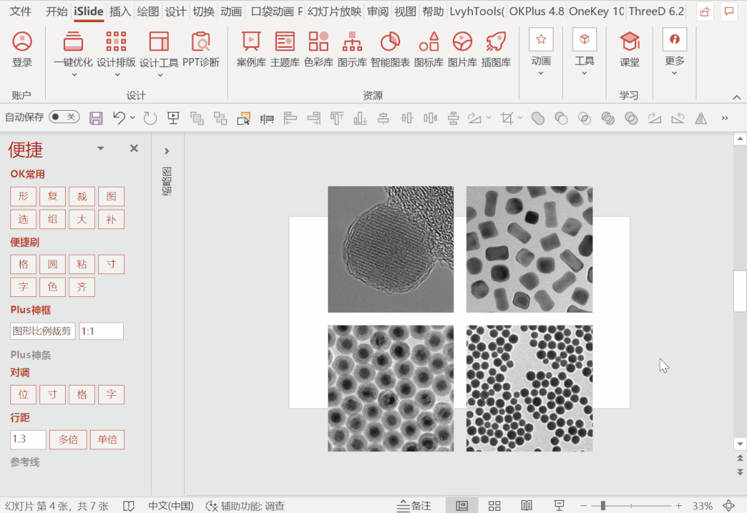The image size is (747, 513).
Task: Click the 多倍 line spacing button
Action: pyautogui.click(x=68, y=440)
